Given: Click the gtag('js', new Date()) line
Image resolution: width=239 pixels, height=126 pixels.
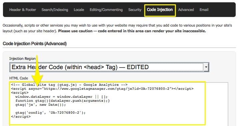Looking at the screenshot, I should click(x=41, y=105).
